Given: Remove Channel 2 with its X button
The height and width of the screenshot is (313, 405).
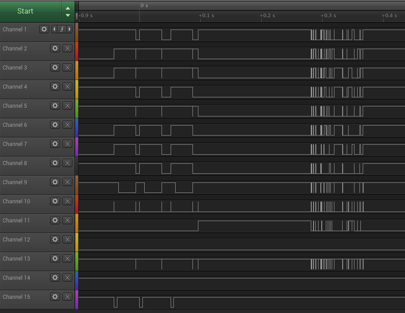Looking at the screenshot, I should (67, 48).
